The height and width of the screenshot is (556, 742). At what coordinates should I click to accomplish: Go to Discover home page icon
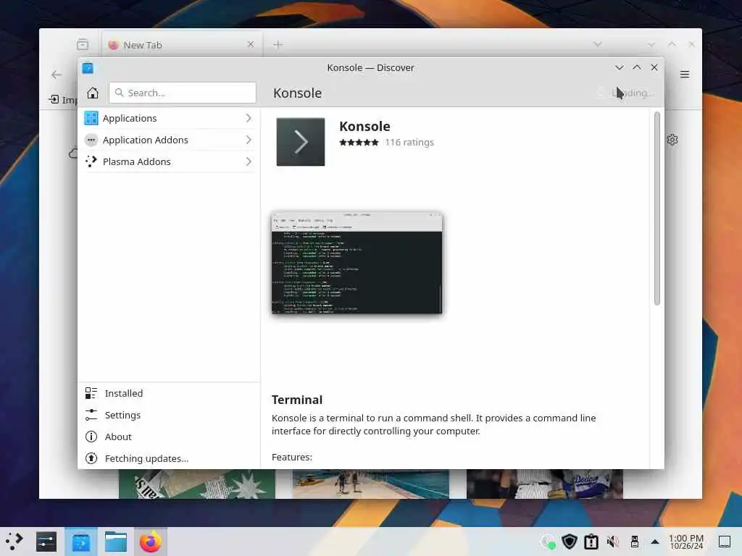[x=93, y=93]
